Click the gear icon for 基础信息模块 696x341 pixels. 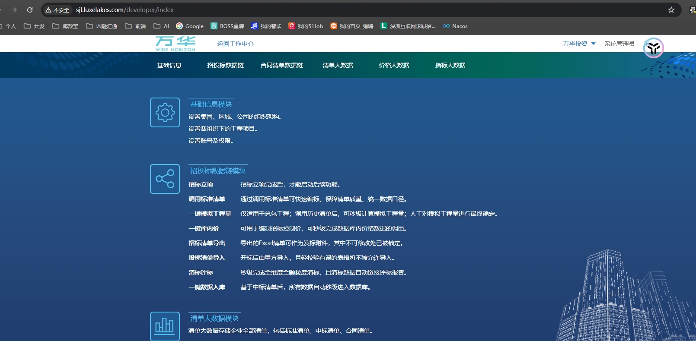(165, 113)
